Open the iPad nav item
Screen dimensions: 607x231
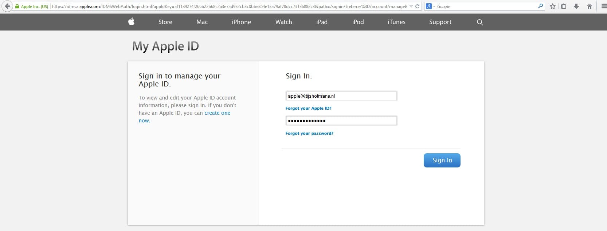pos(322,22)
